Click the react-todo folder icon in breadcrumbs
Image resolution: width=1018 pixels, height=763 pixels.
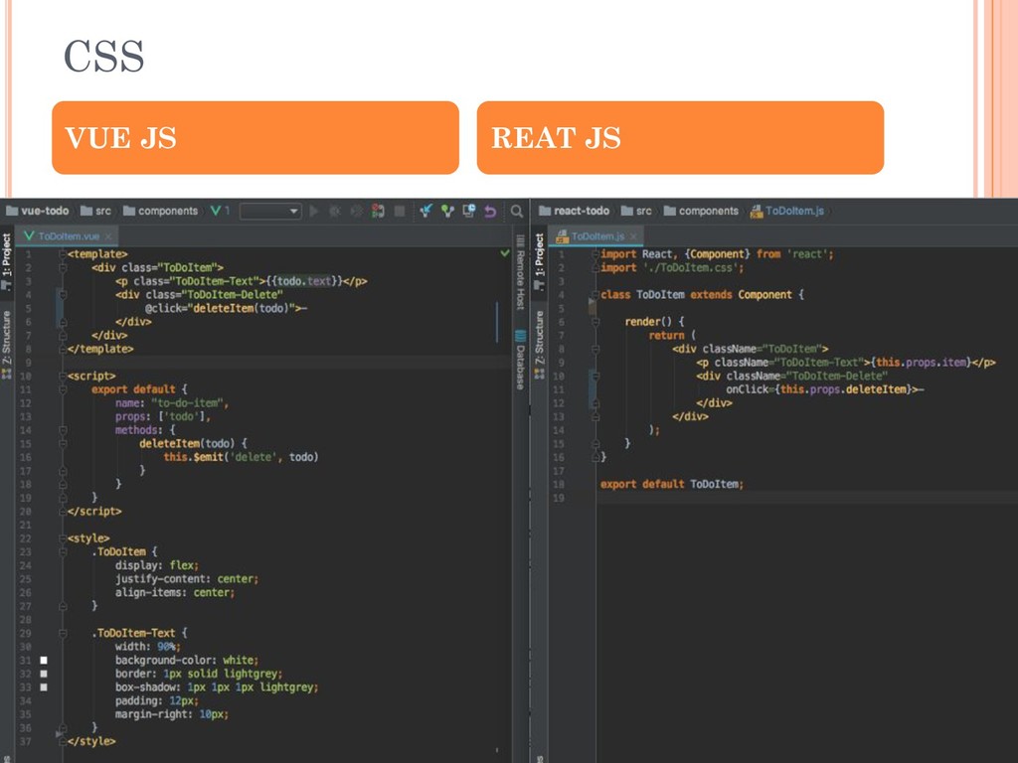point(545,211)
